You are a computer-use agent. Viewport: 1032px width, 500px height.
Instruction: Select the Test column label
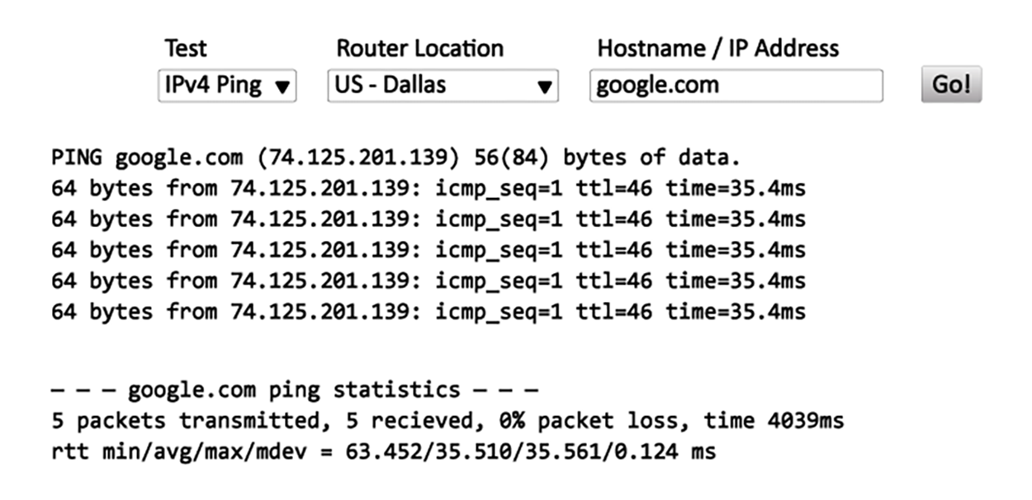[x=185, y=48]
